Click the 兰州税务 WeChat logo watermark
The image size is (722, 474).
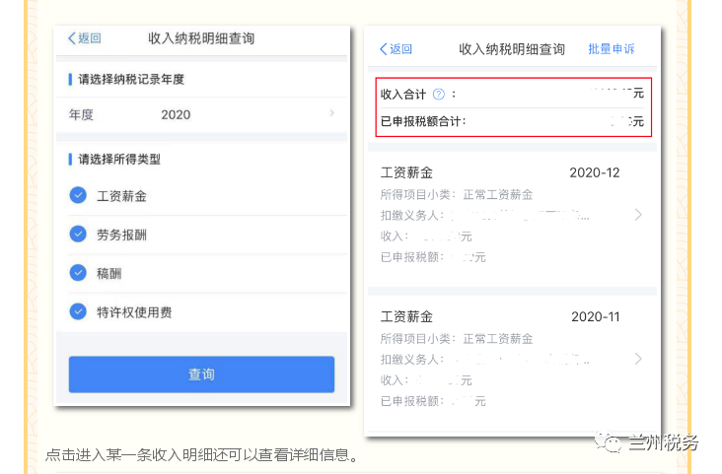click(x=608, y=442)
